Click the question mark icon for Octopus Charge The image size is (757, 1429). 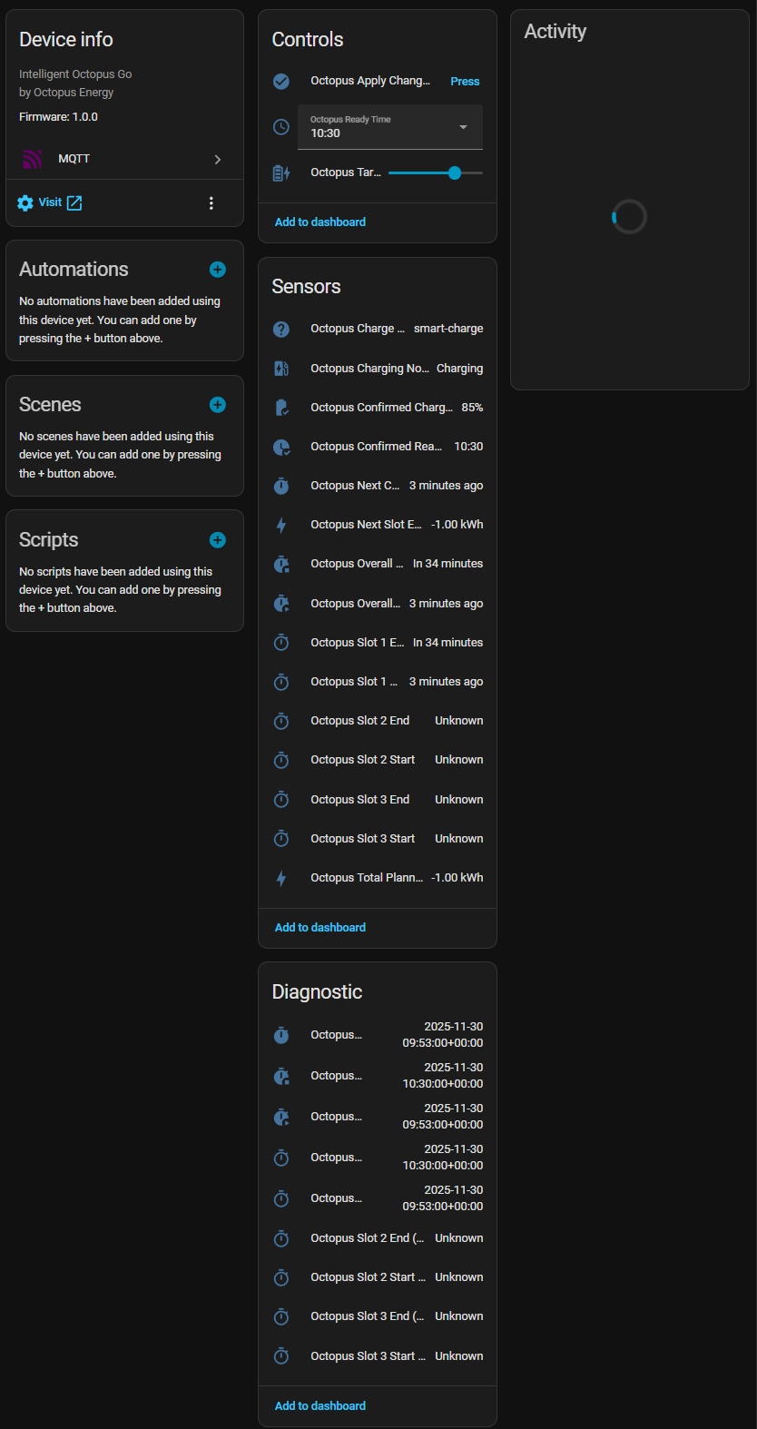pos(281,329)
